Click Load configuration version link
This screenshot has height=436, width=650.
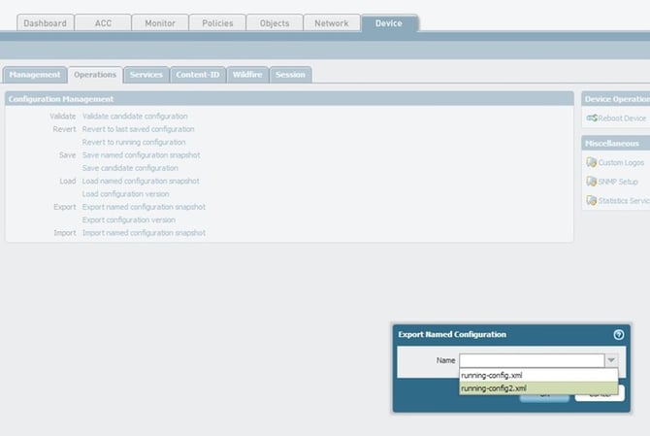click(125, 194)
